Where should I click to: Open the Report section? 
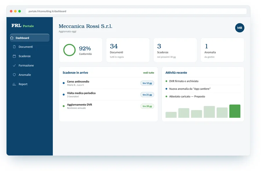point(30,84)
